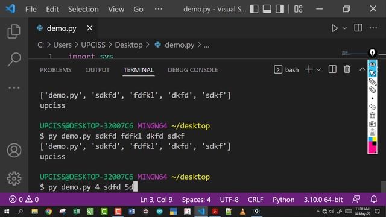Toggle Epic Pen ink visibility eye
Screen dimensions: 386x217
point(372,64)
